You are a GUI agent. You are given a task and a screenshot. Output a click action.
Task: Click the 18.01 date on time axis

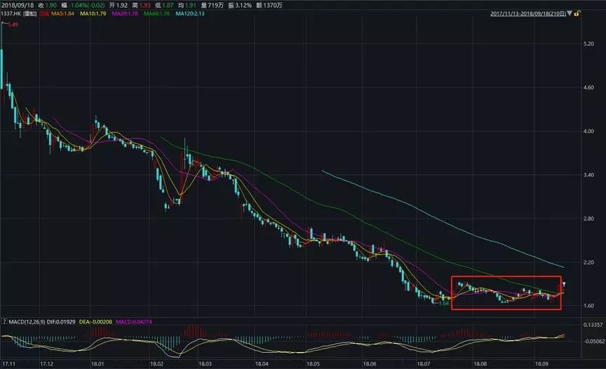pyautogui.click(x=96, y=363)
